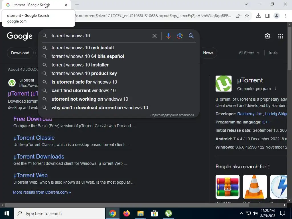The image size is (292, 219).
Task: Submit search with the blue magnifier icon
Action: (x=191, y=36)
